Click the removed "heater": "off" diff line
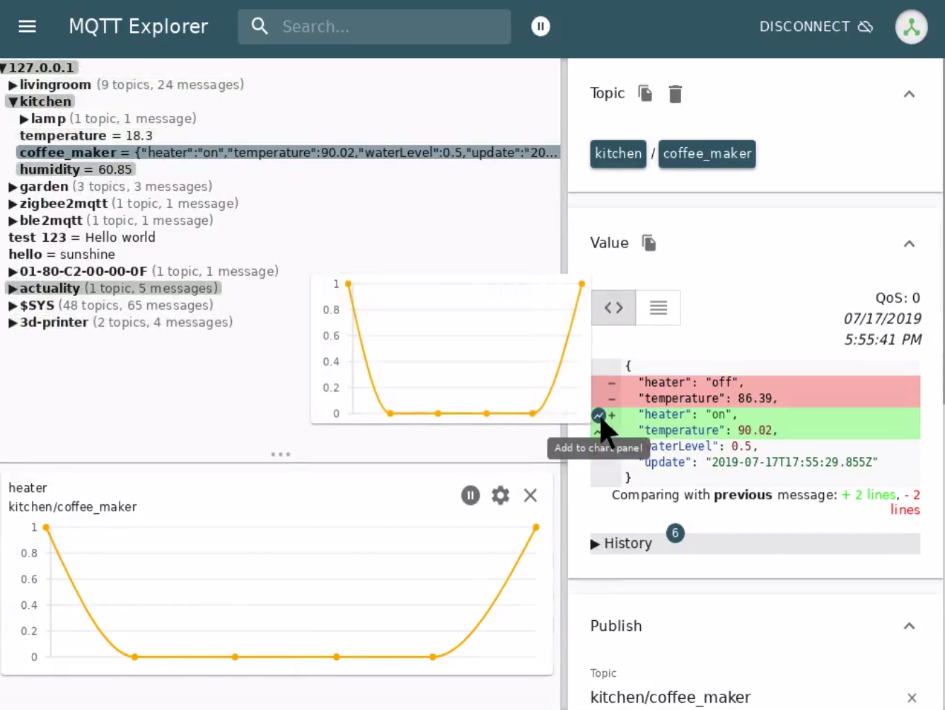The image size is (945, 710). 755,383
